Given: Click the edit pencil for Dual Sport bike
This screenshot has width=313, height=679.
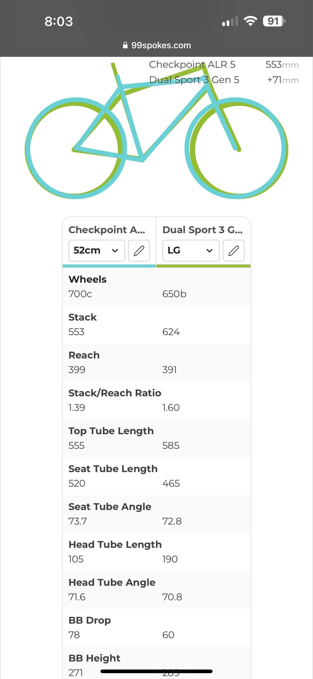Looking at the screenshot, I should [234, 250].
